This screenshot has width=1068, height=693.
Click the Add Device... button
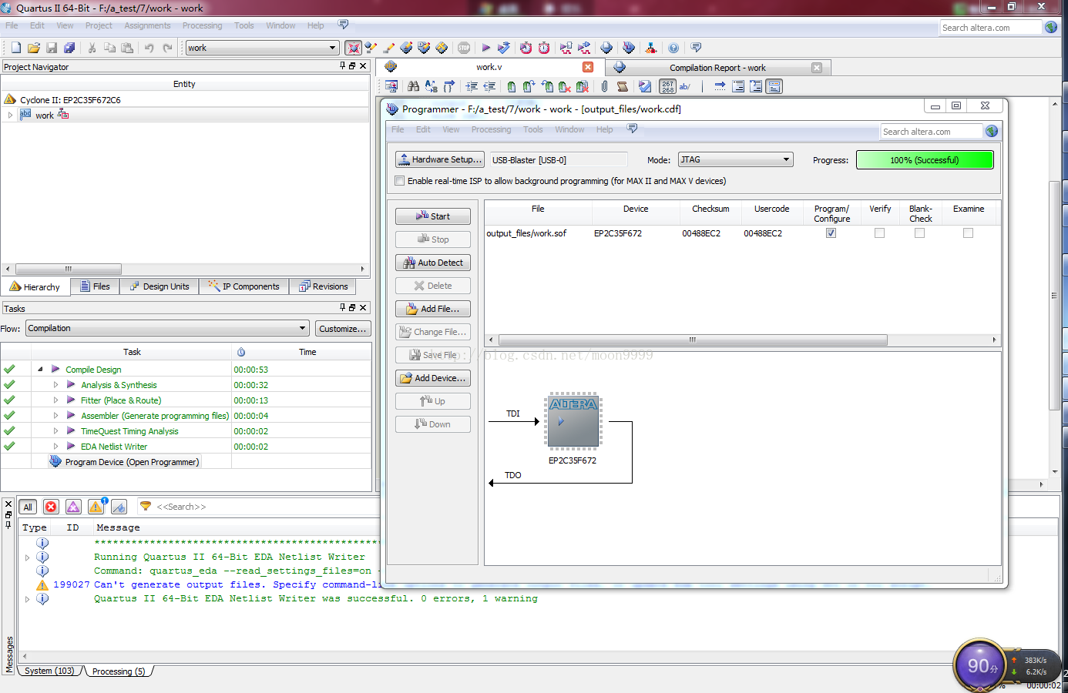tap(433, 378)
